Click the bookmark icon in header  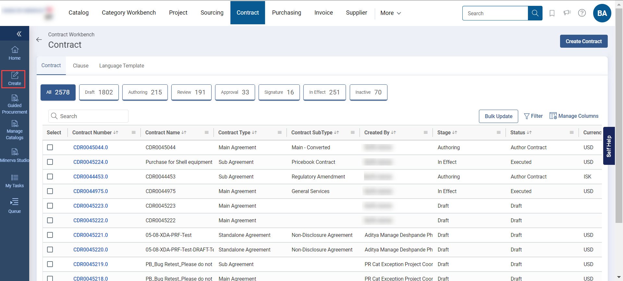pyautogui.click(x=552, y=13)
